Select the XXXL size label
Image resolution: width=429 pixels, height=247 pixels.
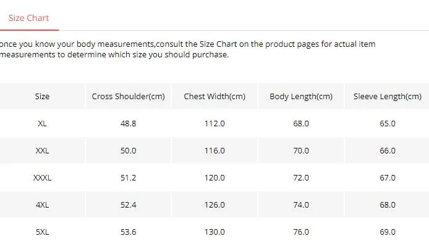[42, 178]
